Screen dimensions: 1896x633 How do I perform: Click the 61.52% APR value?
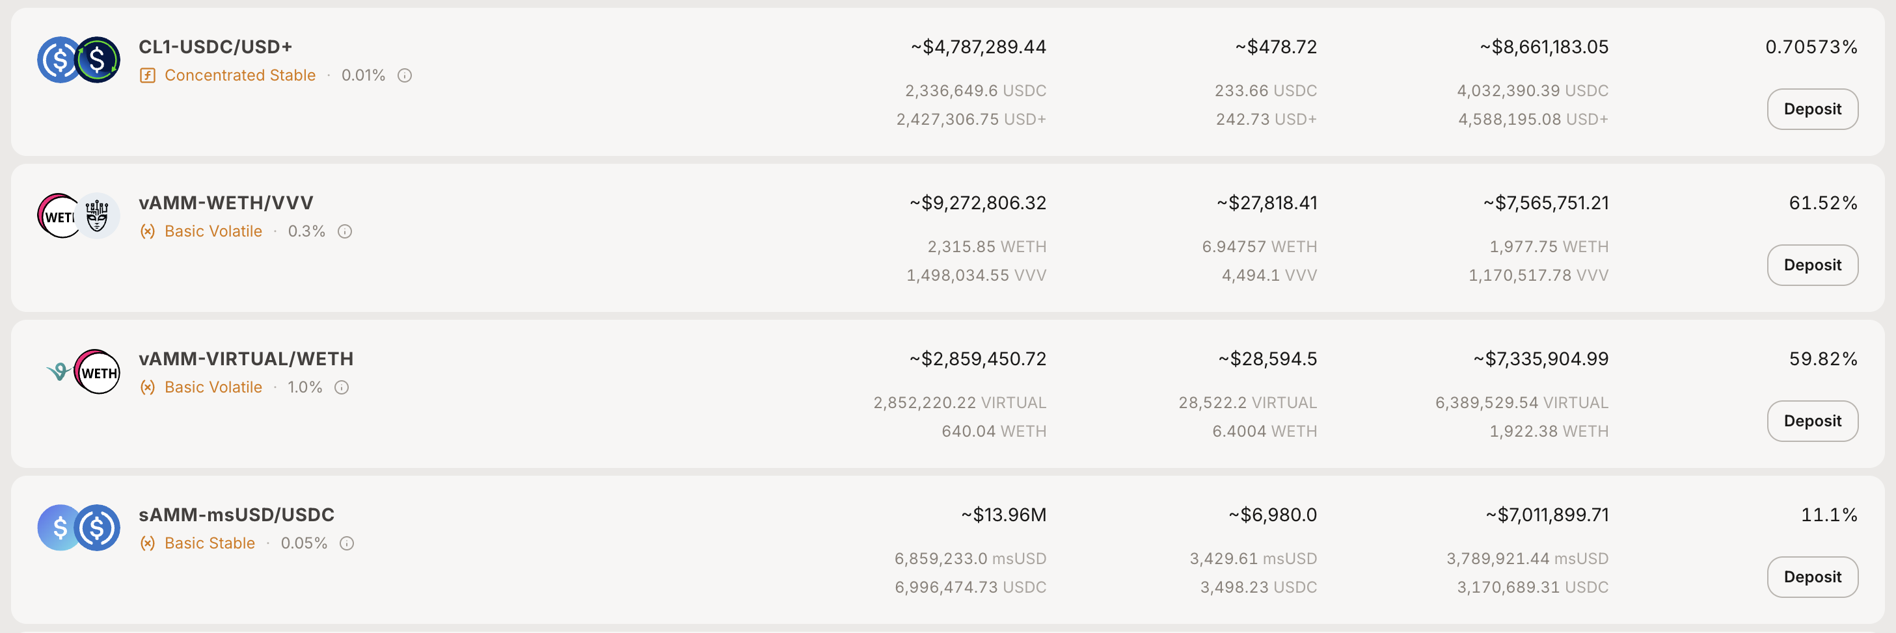coord(1822,203)
